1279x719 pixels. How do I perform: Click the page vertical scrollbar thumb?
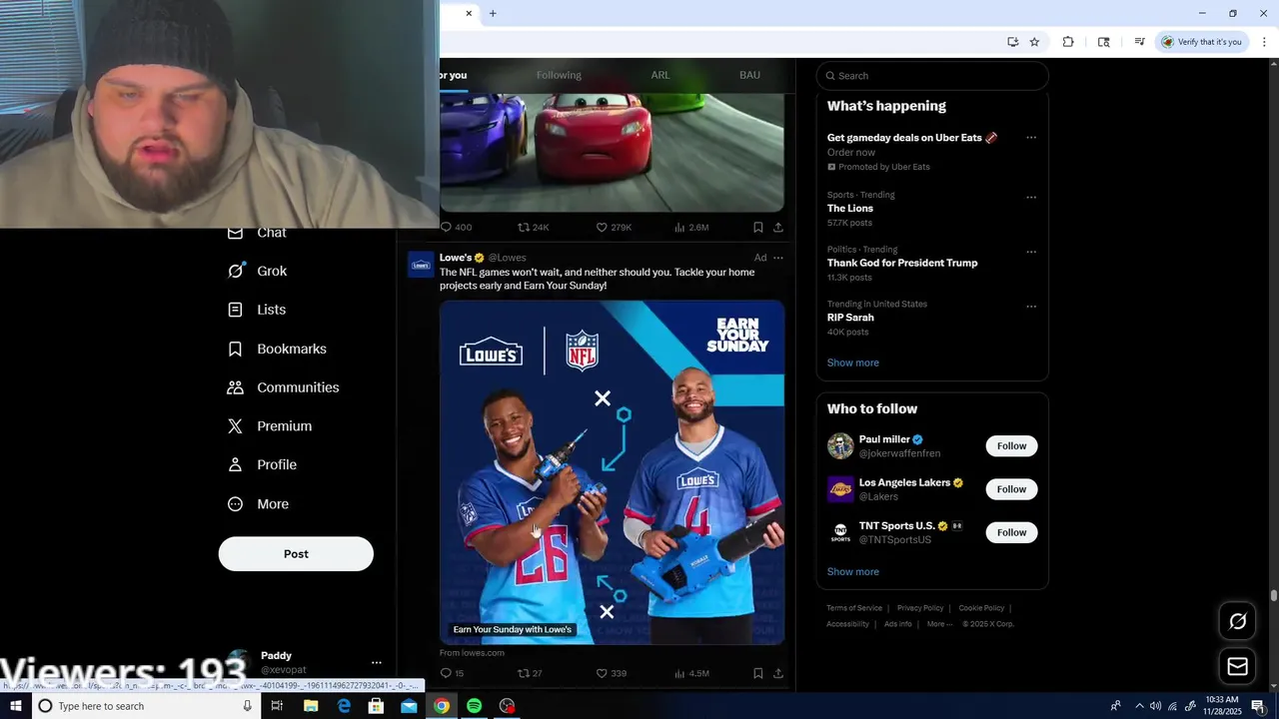tap(1274, 595)
